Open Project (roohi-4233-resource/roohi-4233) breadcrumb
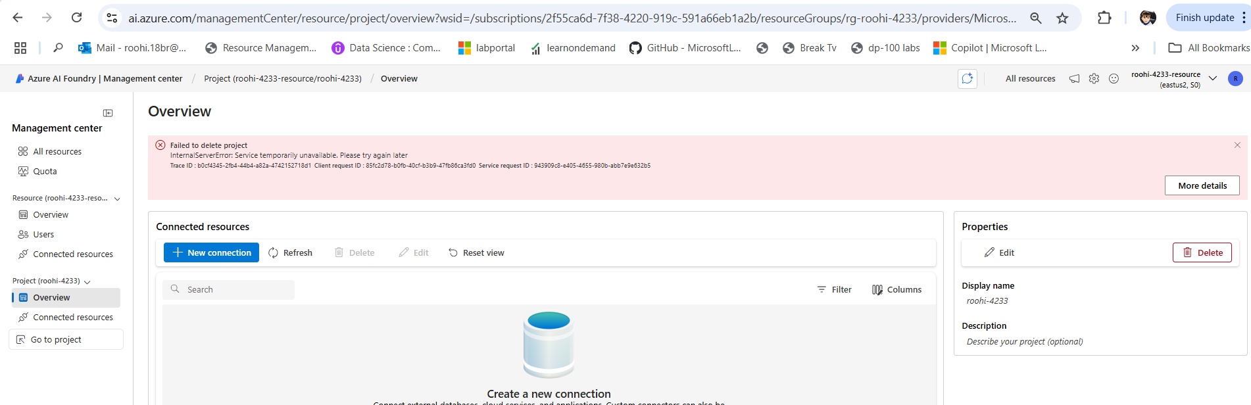This screenshot has width=1251, height=405. (x=283, y=78)
